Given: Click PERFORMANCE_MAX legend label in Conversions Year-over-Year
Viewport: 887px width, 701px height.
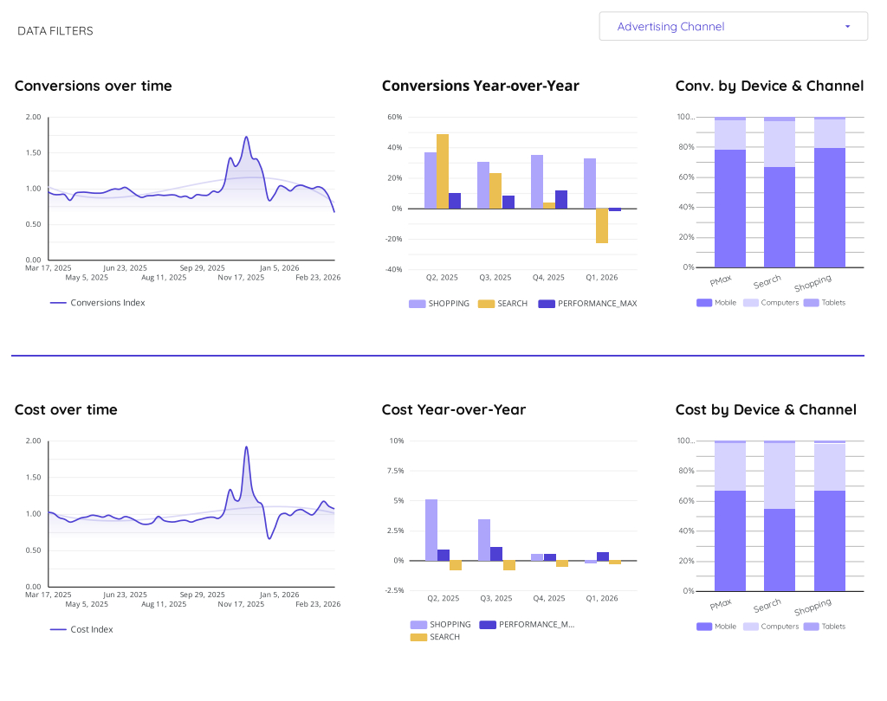Looking at the screenshot, I should [598, 304].
